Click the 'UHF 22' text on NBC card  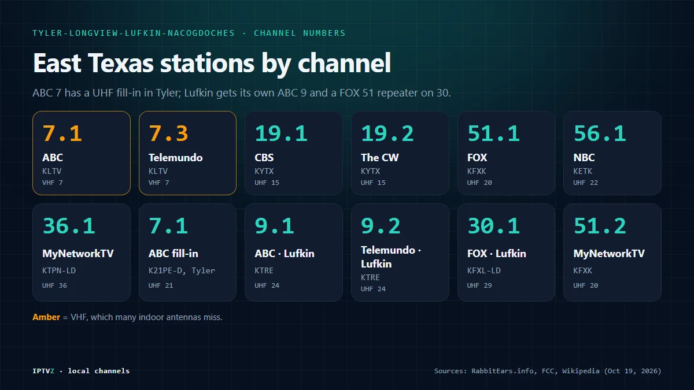tap(586, 183)
